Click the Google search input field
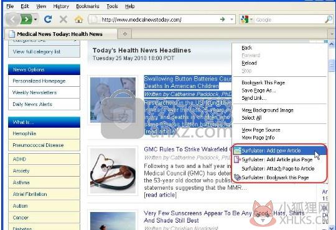 tap(289, 20)
